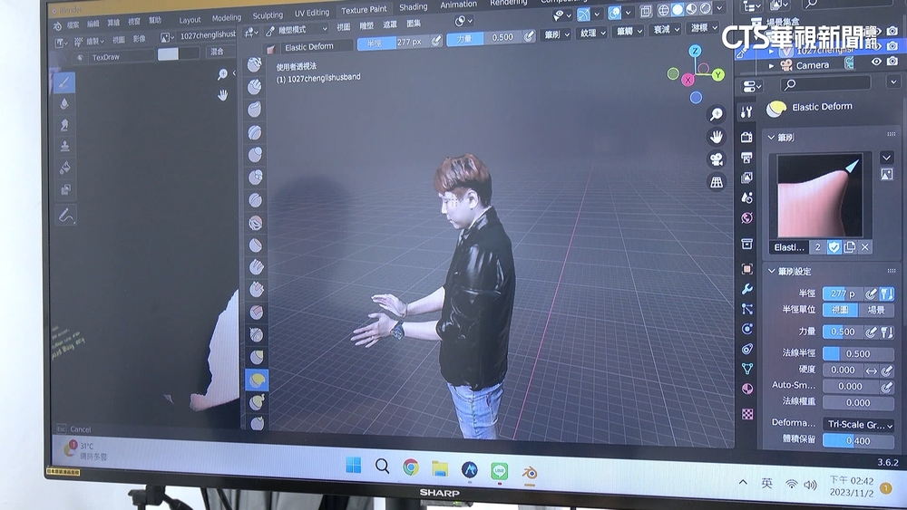Open the Material properties tab

[x=747, y=389]
